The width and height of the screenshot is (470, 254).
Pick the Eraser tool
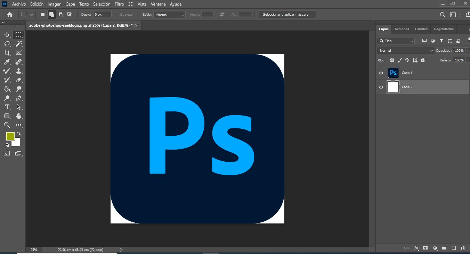click(x=18, y=80)
